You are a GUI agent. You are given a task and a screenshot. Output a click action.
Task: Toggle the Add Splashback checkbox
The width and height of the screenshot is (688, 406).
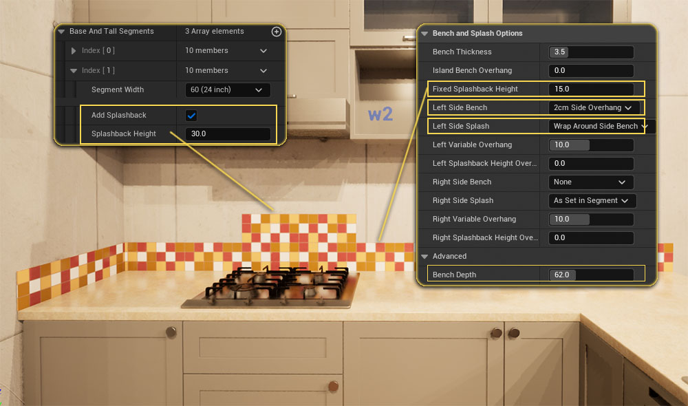click(x=191, y=116)
